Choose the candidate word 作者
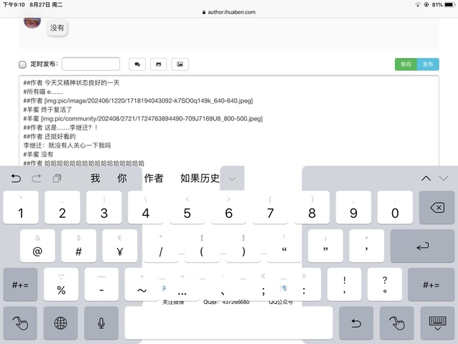The height and width of the screenshot is (344, 458). point(153,178)
